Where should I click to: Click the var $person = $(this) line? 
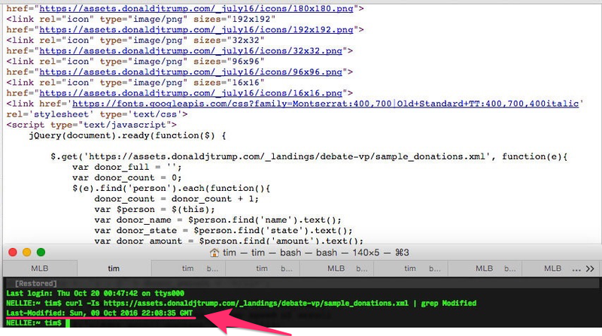155,210
